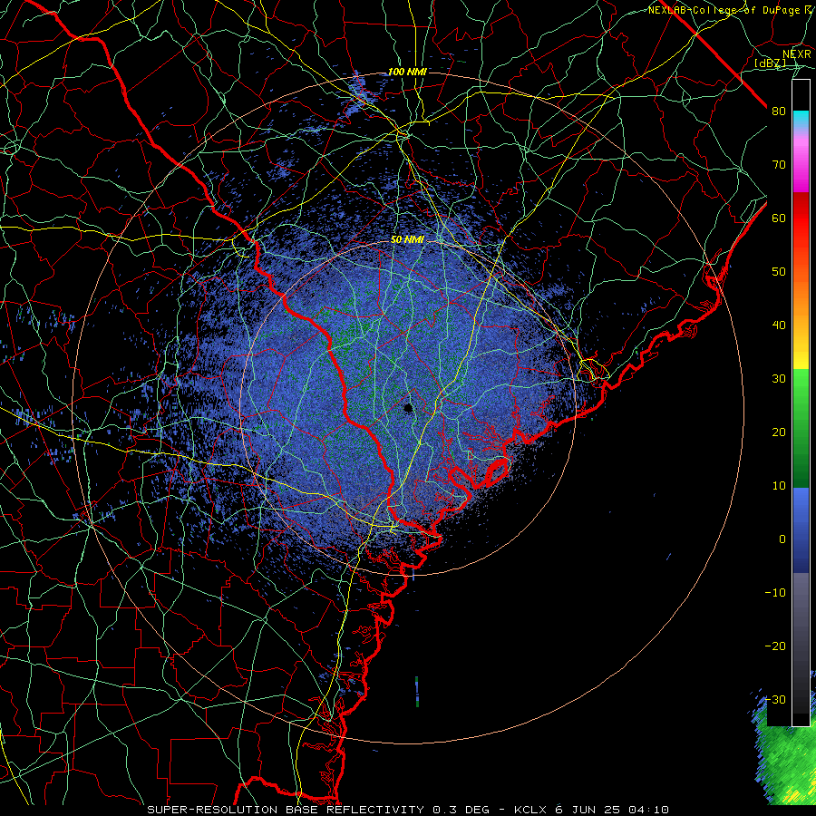Click the 60 value on the dBZ scale
Image resolution: width=816 pixels, height=816 pixels.
[779, 219]
